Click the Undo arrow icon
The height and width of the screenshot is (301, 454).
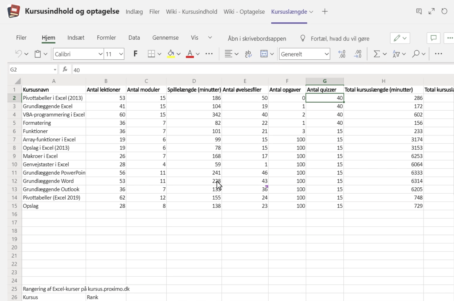point(19,54)
